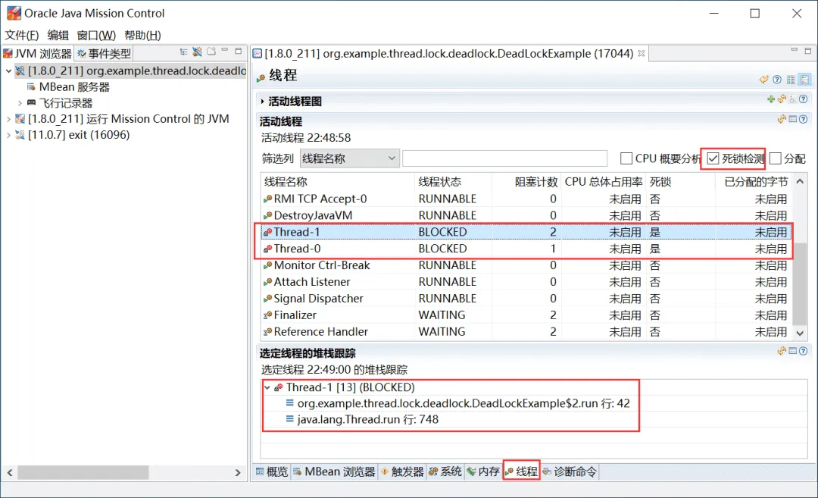Open the 系统 bottom tab
This screenshot has width=818, height=498.
pyautogui.click(x=445, y=471)
